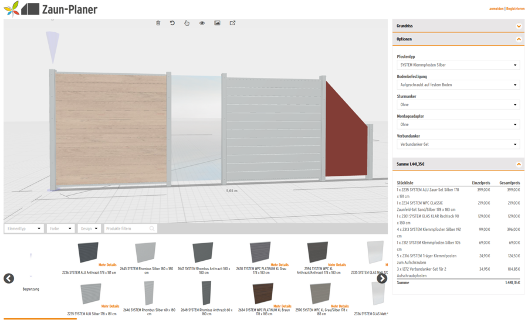Go to previous products with left arrow
The width and height of the screenshot is (528, 327).
(9, 278)
